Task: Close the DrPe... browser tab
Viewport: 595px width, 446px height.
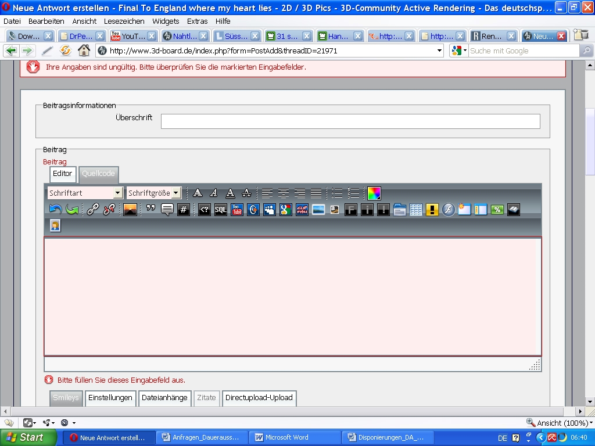Action: [x=99, y=36]
